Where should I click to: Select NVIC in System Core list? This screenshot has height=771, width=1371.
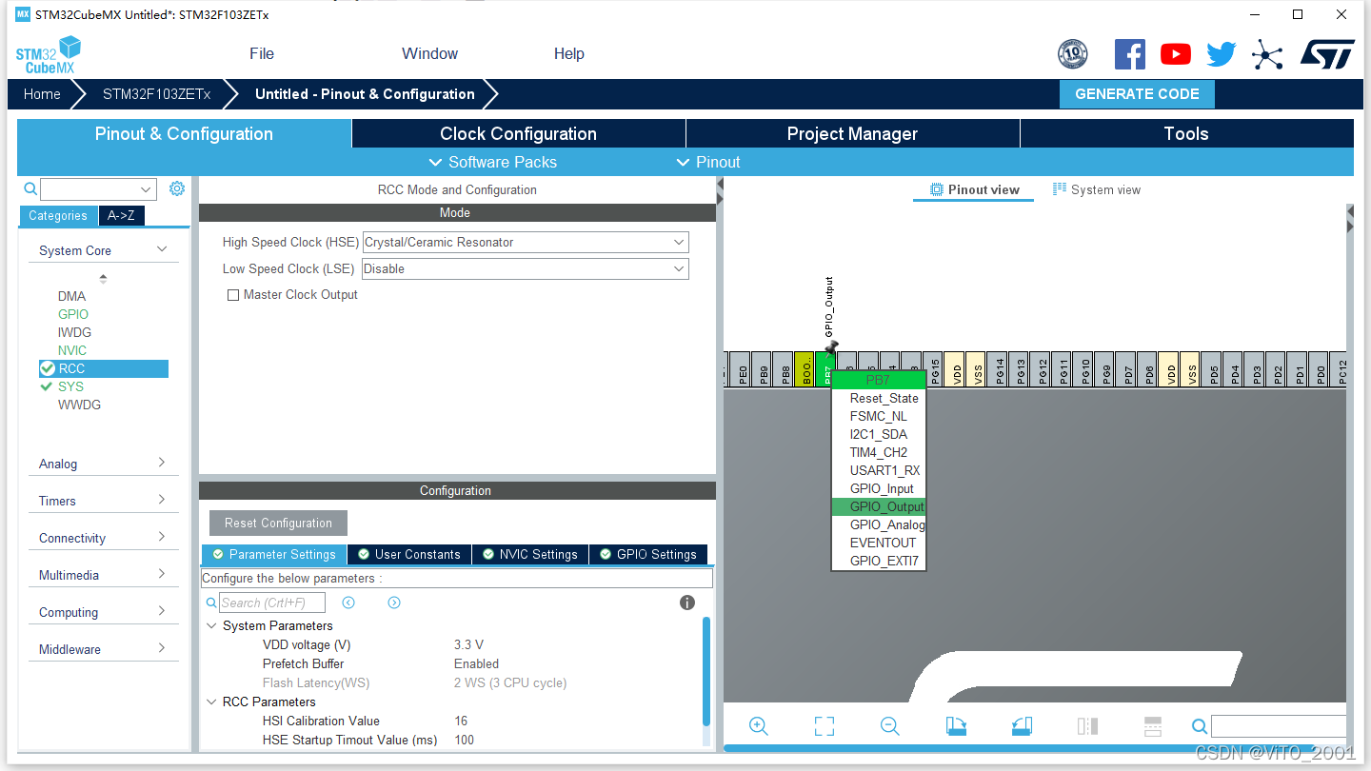pyautogui.click(x=72, y=350)
